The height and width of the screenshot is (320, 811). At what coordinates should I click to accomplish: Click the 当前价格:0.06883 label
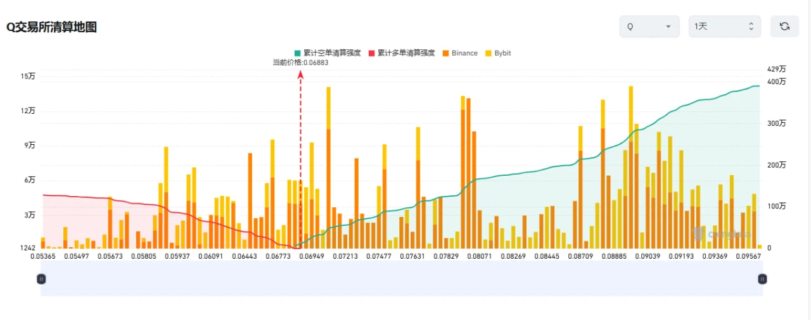click(300, 63)
